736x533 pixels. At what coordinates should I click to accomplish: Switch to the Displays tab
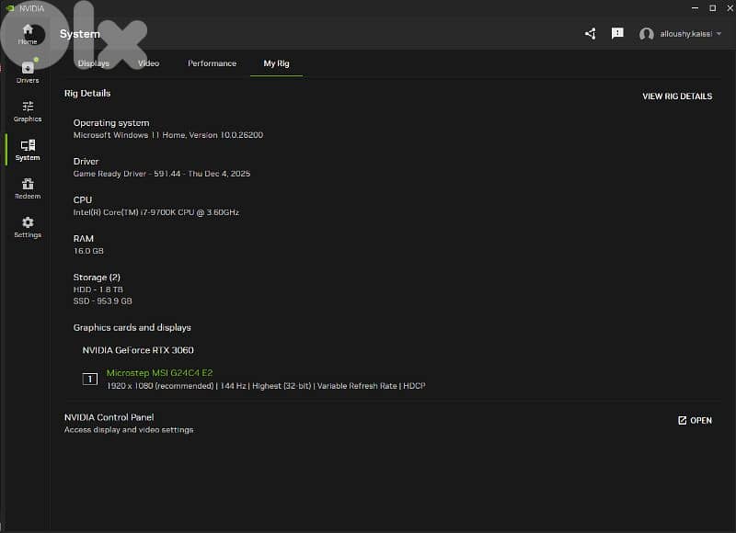94,63
